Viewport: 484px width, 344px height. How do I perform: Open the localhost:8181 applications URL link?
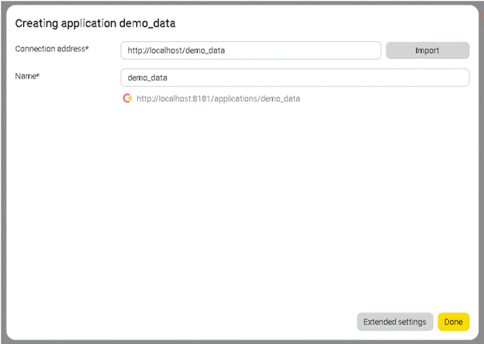point(218,99)
